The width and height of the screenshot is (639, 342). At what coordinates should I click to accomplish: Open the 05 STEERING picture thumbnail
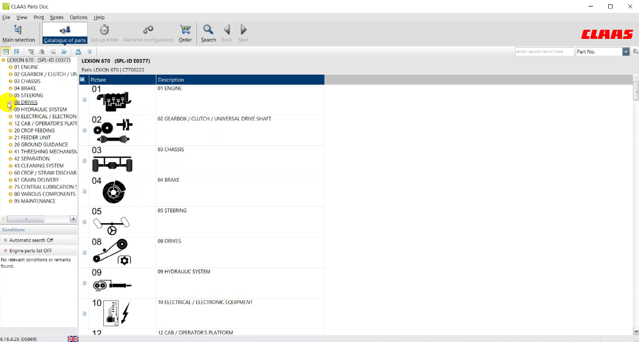[111, 226]
